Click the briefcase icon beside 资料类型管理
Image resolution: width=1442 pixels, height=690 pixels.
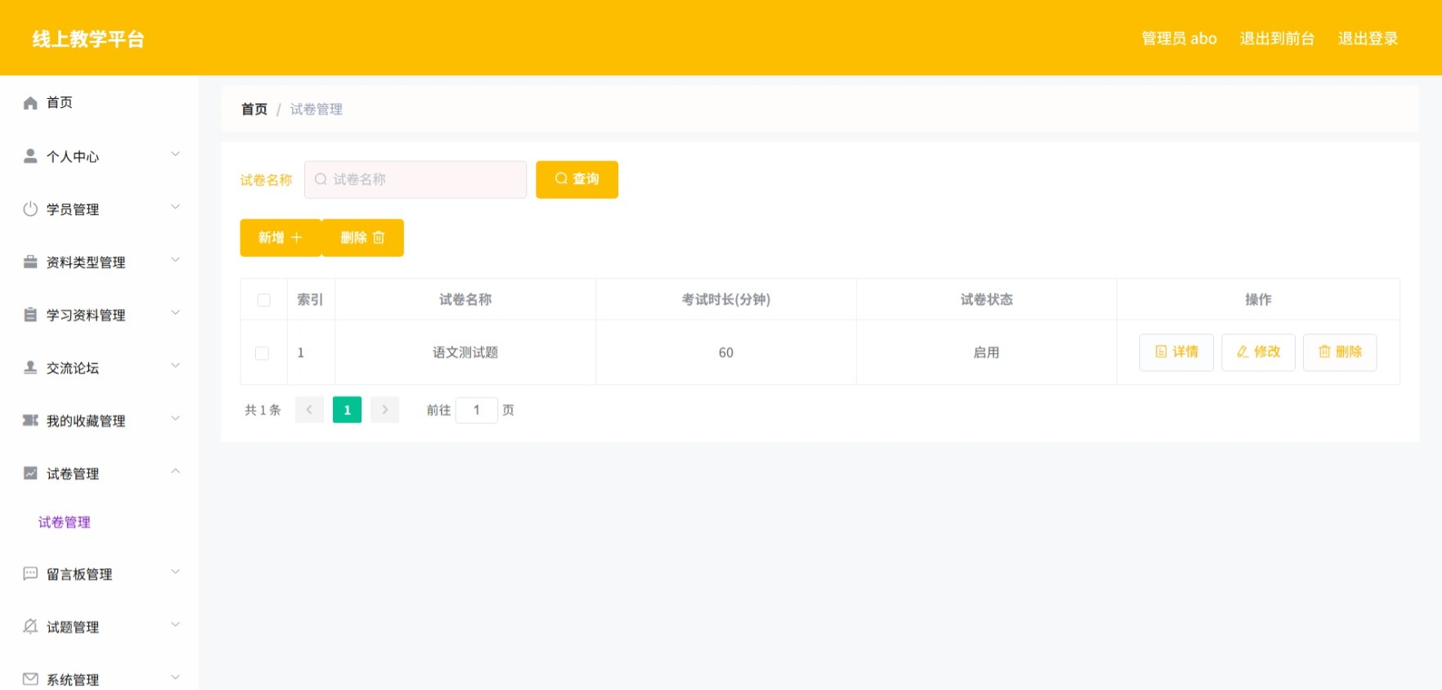[x=30, y=262]
